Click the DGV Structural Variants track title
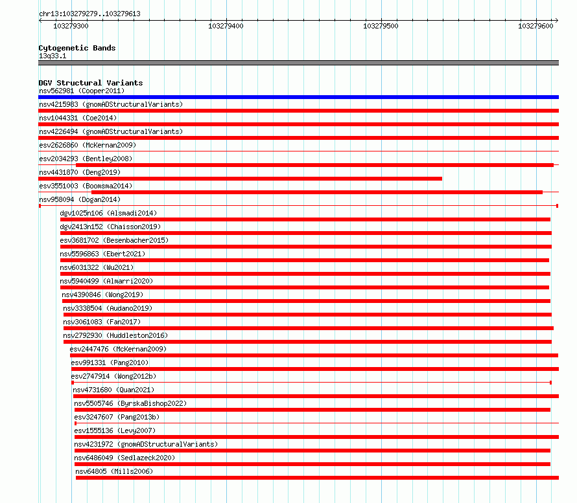This screenshot has height=503, width=577. (x=91, y=83)
